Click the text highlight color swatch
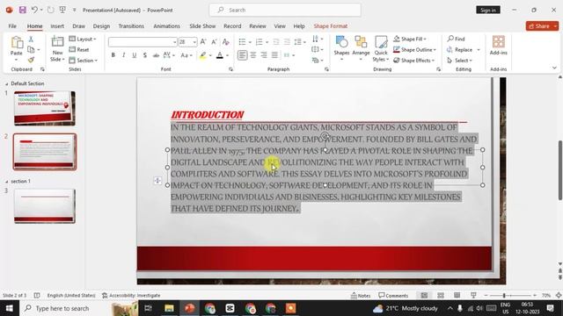The width and height of the screenshot is (563, 316). point(203,55)
